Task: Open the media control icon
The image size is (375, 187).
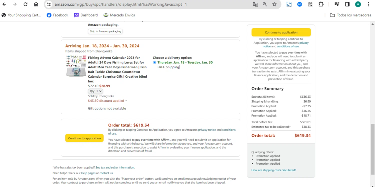Action: coord(337,4)
